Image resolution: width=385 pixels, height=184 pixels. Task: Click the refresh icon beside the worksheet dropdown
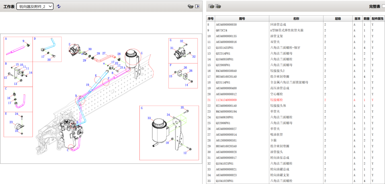59,7
